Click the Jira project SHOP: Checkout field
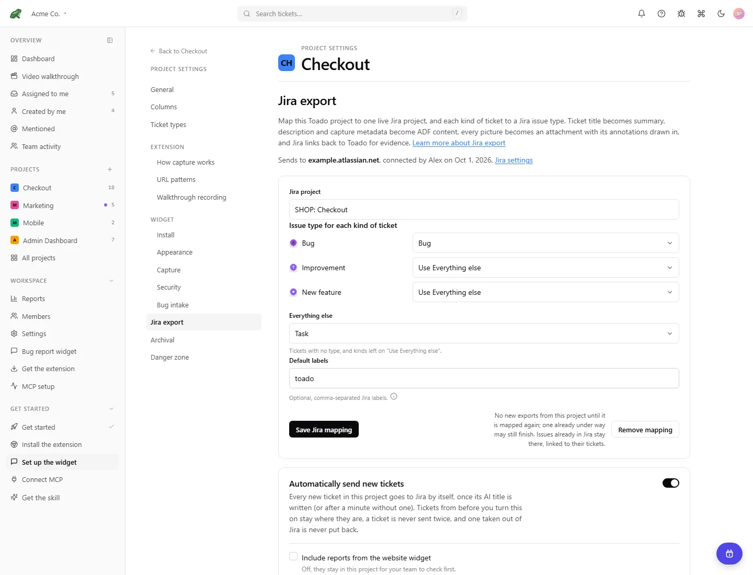753x575 pixels. tap(484, 210)
